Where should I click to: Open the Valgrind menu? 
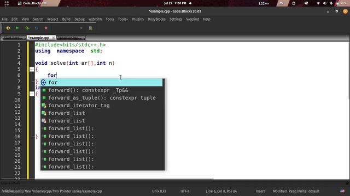192,20
